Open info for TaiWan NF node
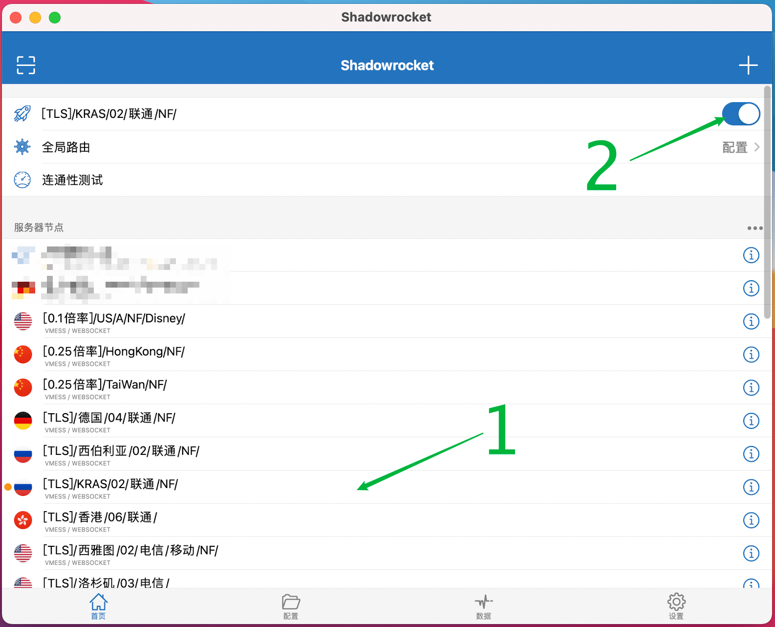 (x=751, y=388)
